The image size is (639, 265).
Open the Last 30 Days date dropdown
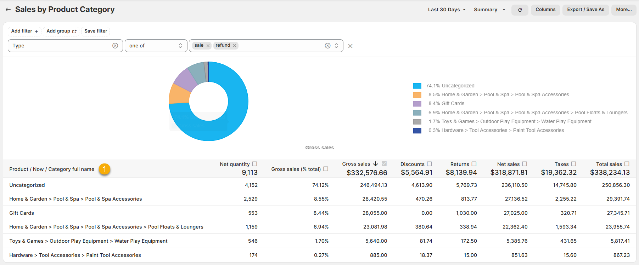[x=447, y=10]
